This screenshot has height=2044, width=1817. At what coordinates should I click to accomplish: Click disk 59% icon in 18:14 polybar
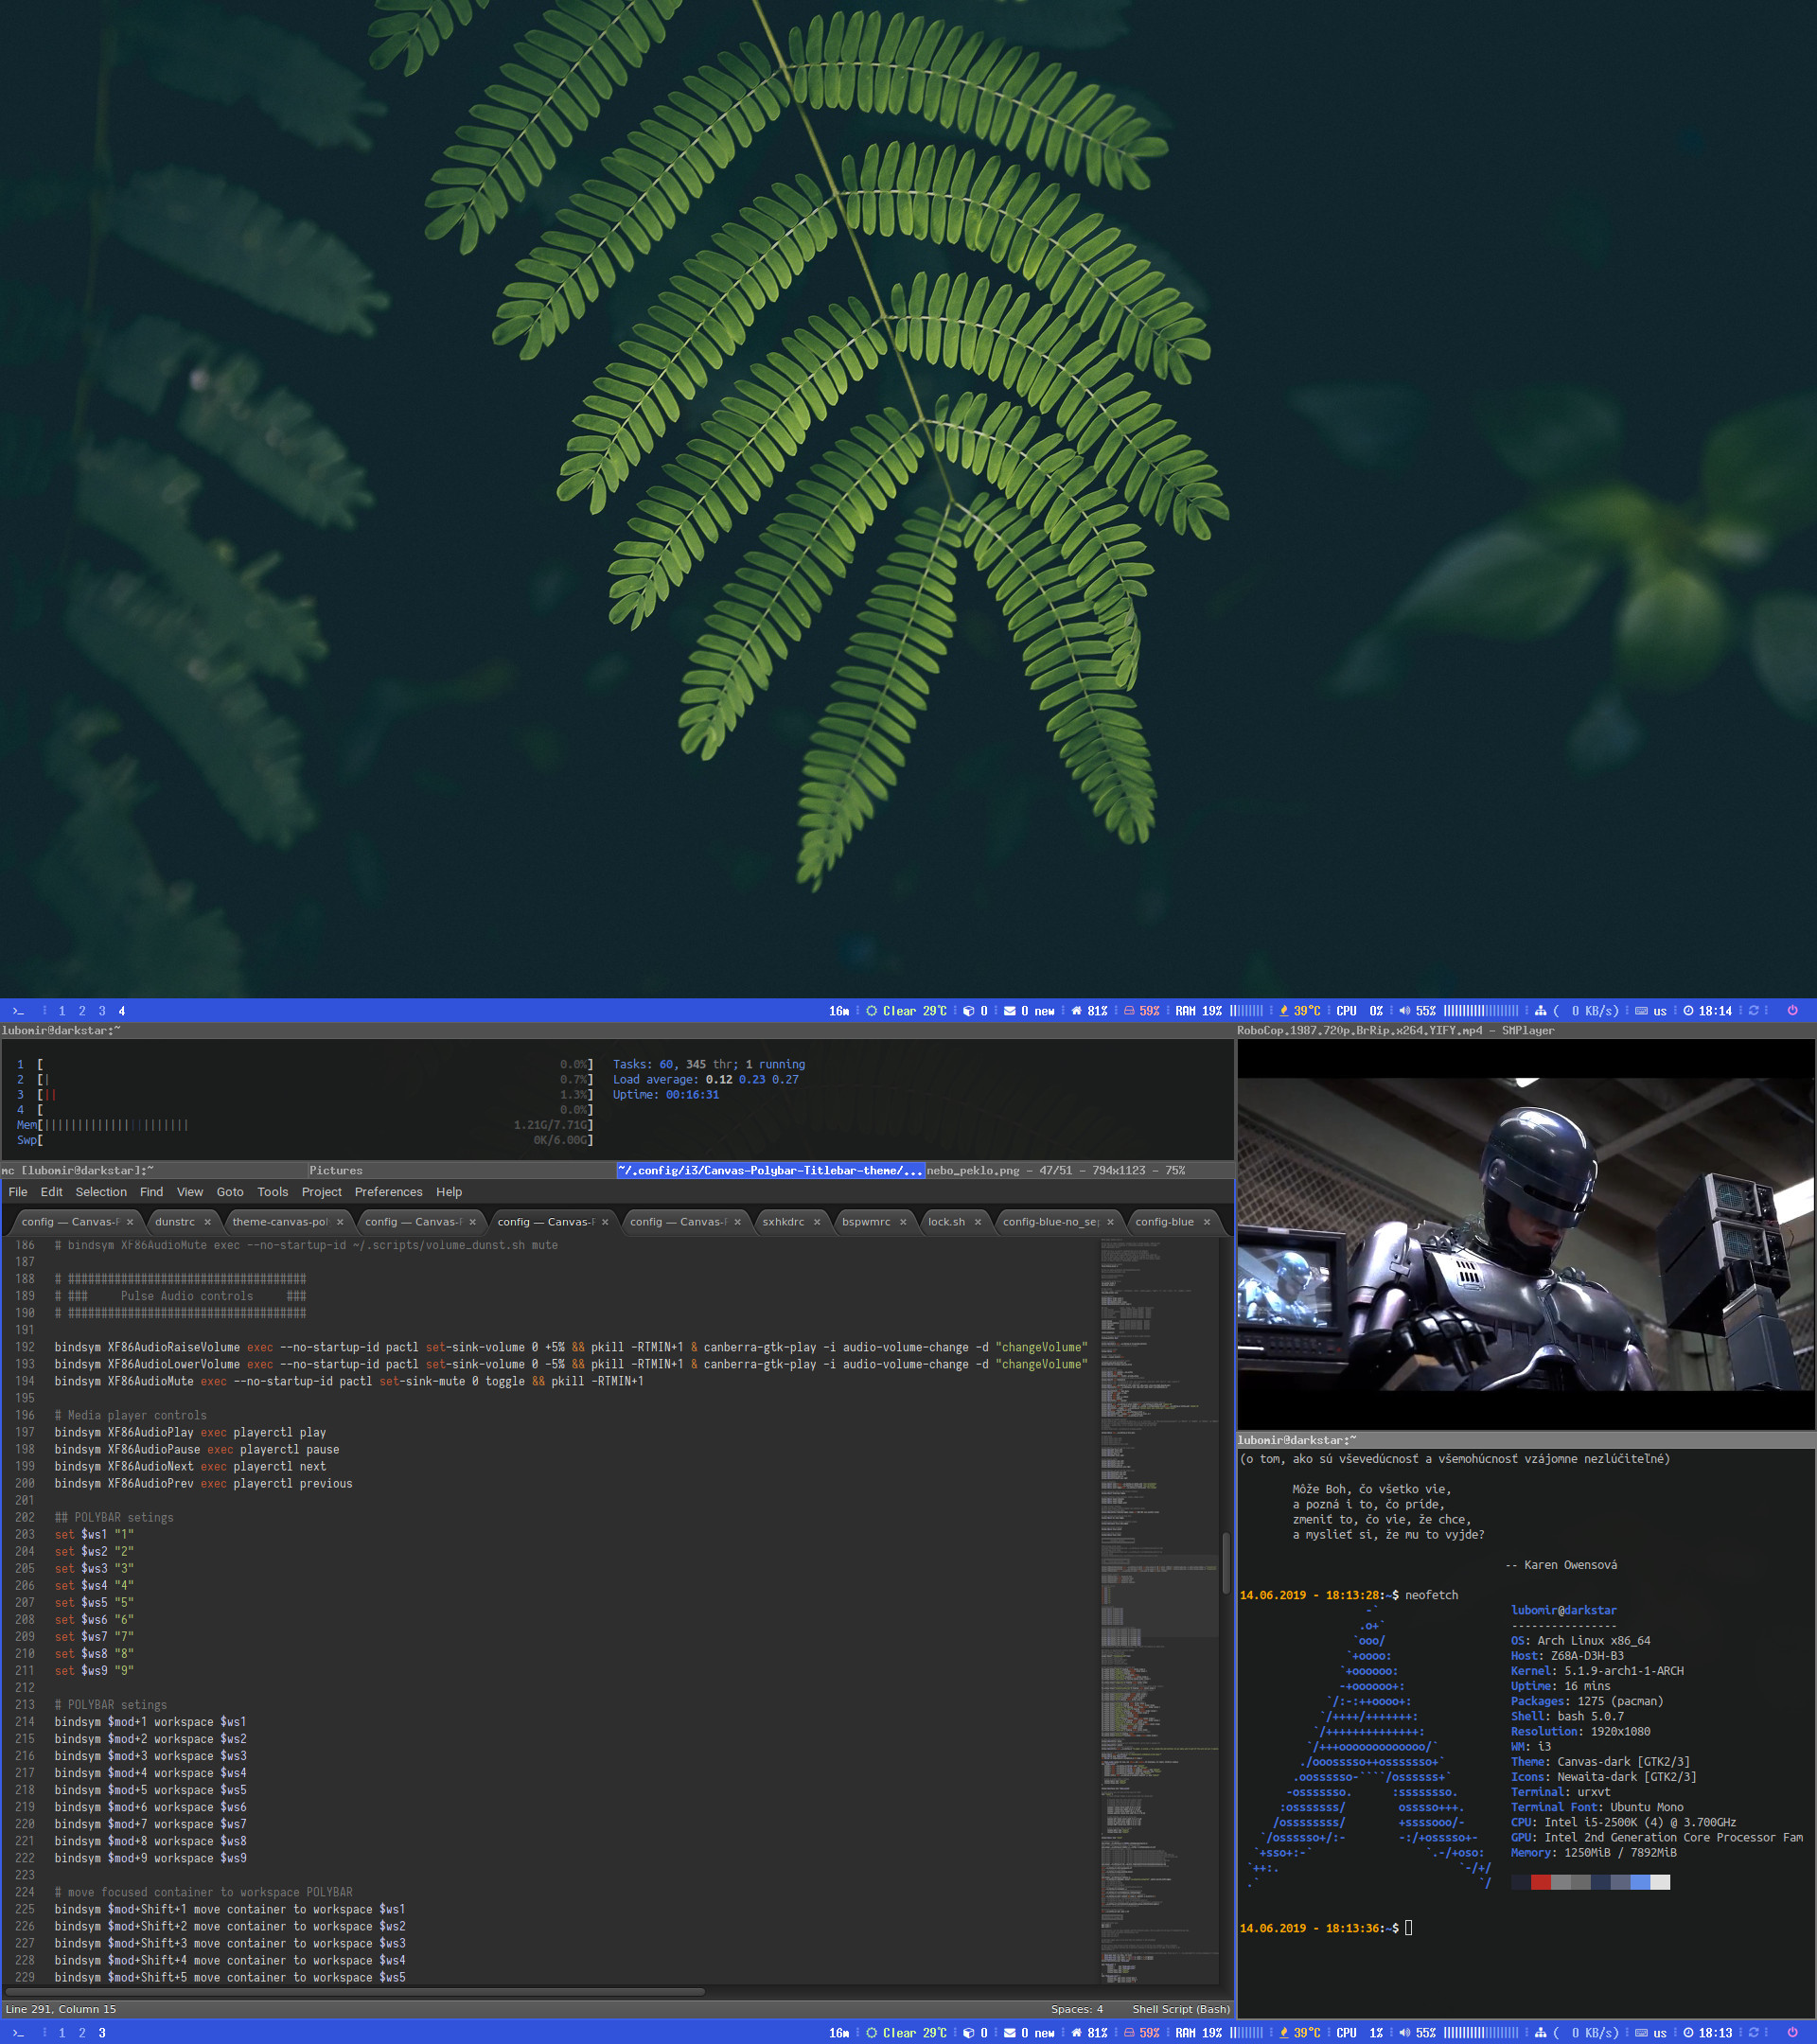[x=1129, y=1011]
